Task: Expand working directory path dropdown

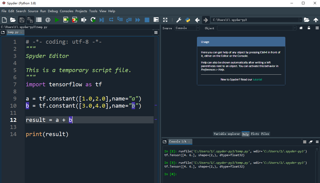Action: point(301,20)
